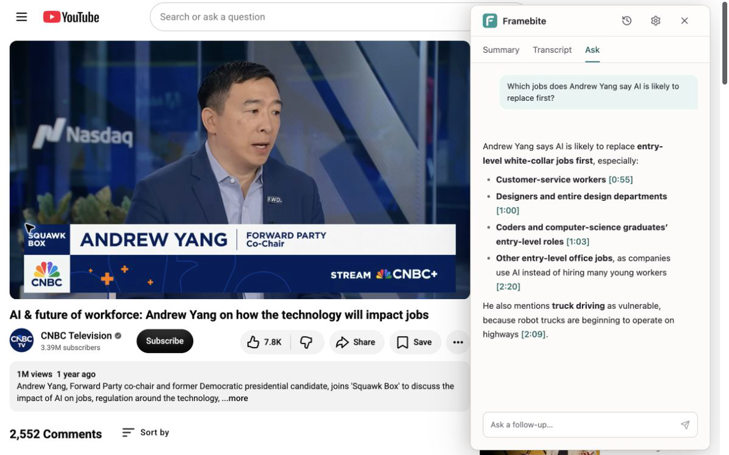This screenshot has height=455, width=729.
Task: Go to the YouTube home logo
Action: [71, 17]
